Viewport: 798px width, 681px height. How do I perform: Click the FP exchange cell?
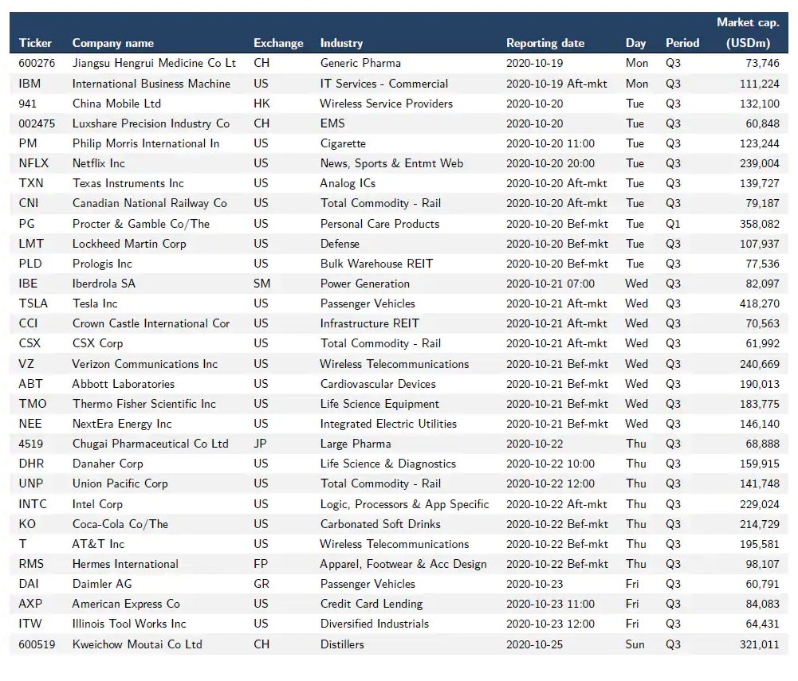coord(261,564)
